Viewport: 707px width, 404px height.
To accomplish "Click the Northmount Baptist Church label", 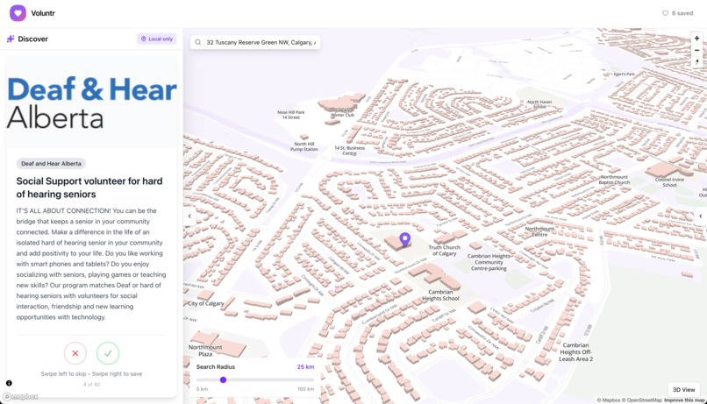I will pyautogui.click(x=614, y=180).
